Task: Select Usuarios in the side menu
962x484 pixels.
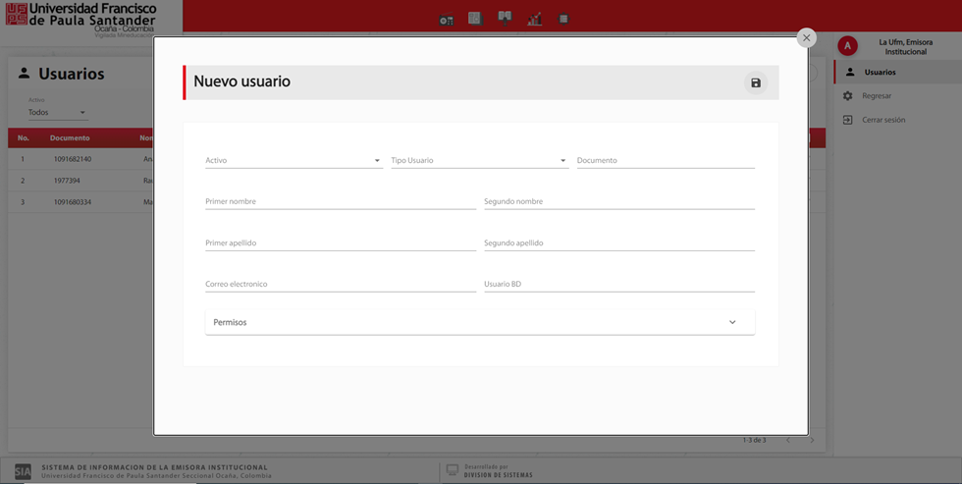Action: 880,72
